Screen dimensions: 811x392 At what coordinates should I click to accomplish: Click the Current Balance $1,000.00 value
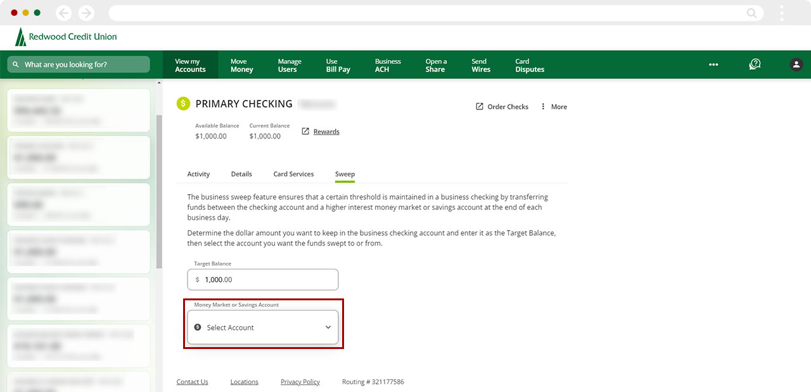coord(265,136)
